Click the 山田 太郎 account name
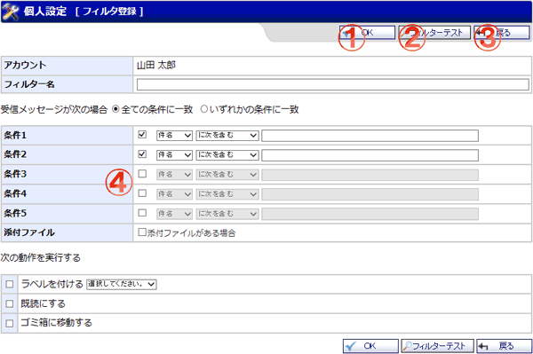533x354 pixels. coord(156,65)
